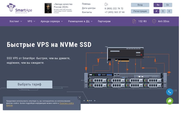This screenshot has width=181, height=113.
Task: Open the Контакты link
Action: [87, 12]
